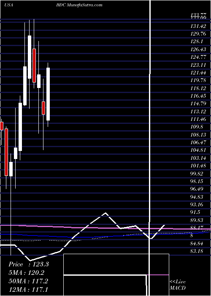Click the price axis label 93.16

197,204
